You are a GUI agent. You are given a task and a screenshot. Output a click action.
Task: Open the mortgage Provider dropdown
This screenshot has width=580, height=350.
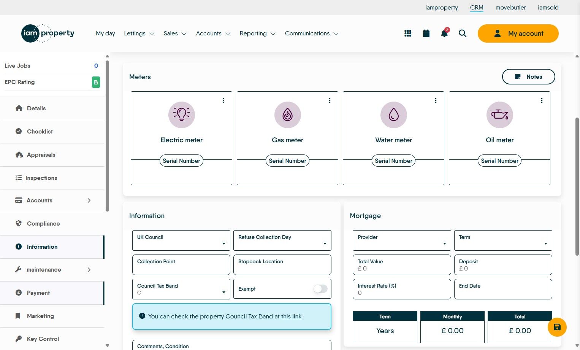pyautogui.click(x=402, y=240)
